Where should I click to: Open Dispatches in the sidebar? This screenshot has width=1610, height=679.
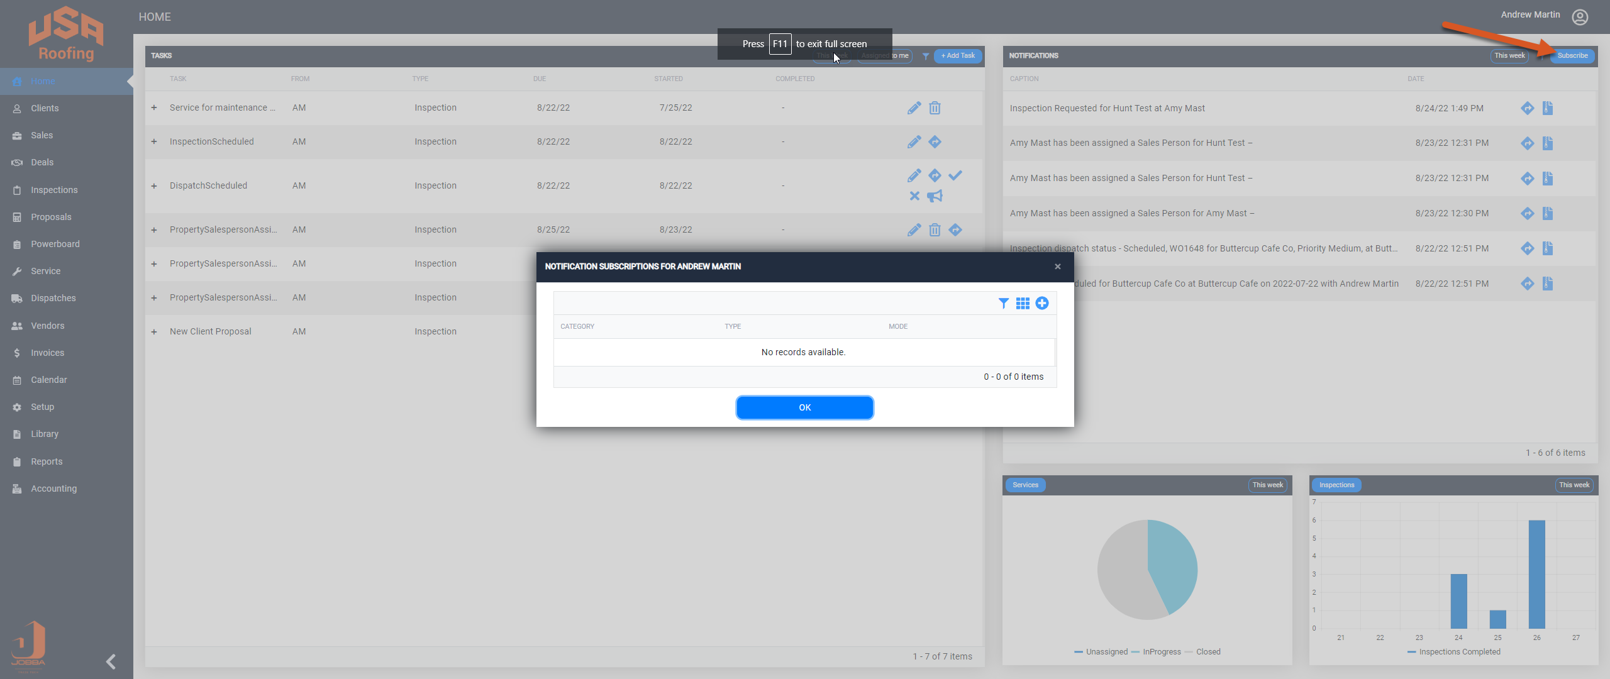(x=53, y=299)
